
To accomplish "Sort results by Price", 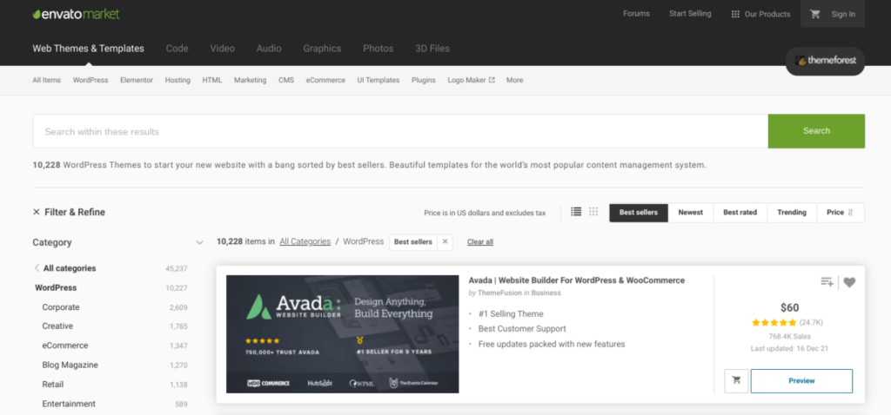I will coord(840,213).
